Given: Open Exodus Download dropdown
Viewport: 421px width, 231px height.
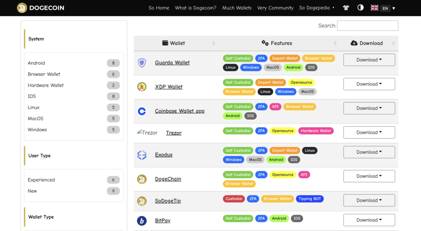Looking at the screenshot, I should click(x=369, y=152).
